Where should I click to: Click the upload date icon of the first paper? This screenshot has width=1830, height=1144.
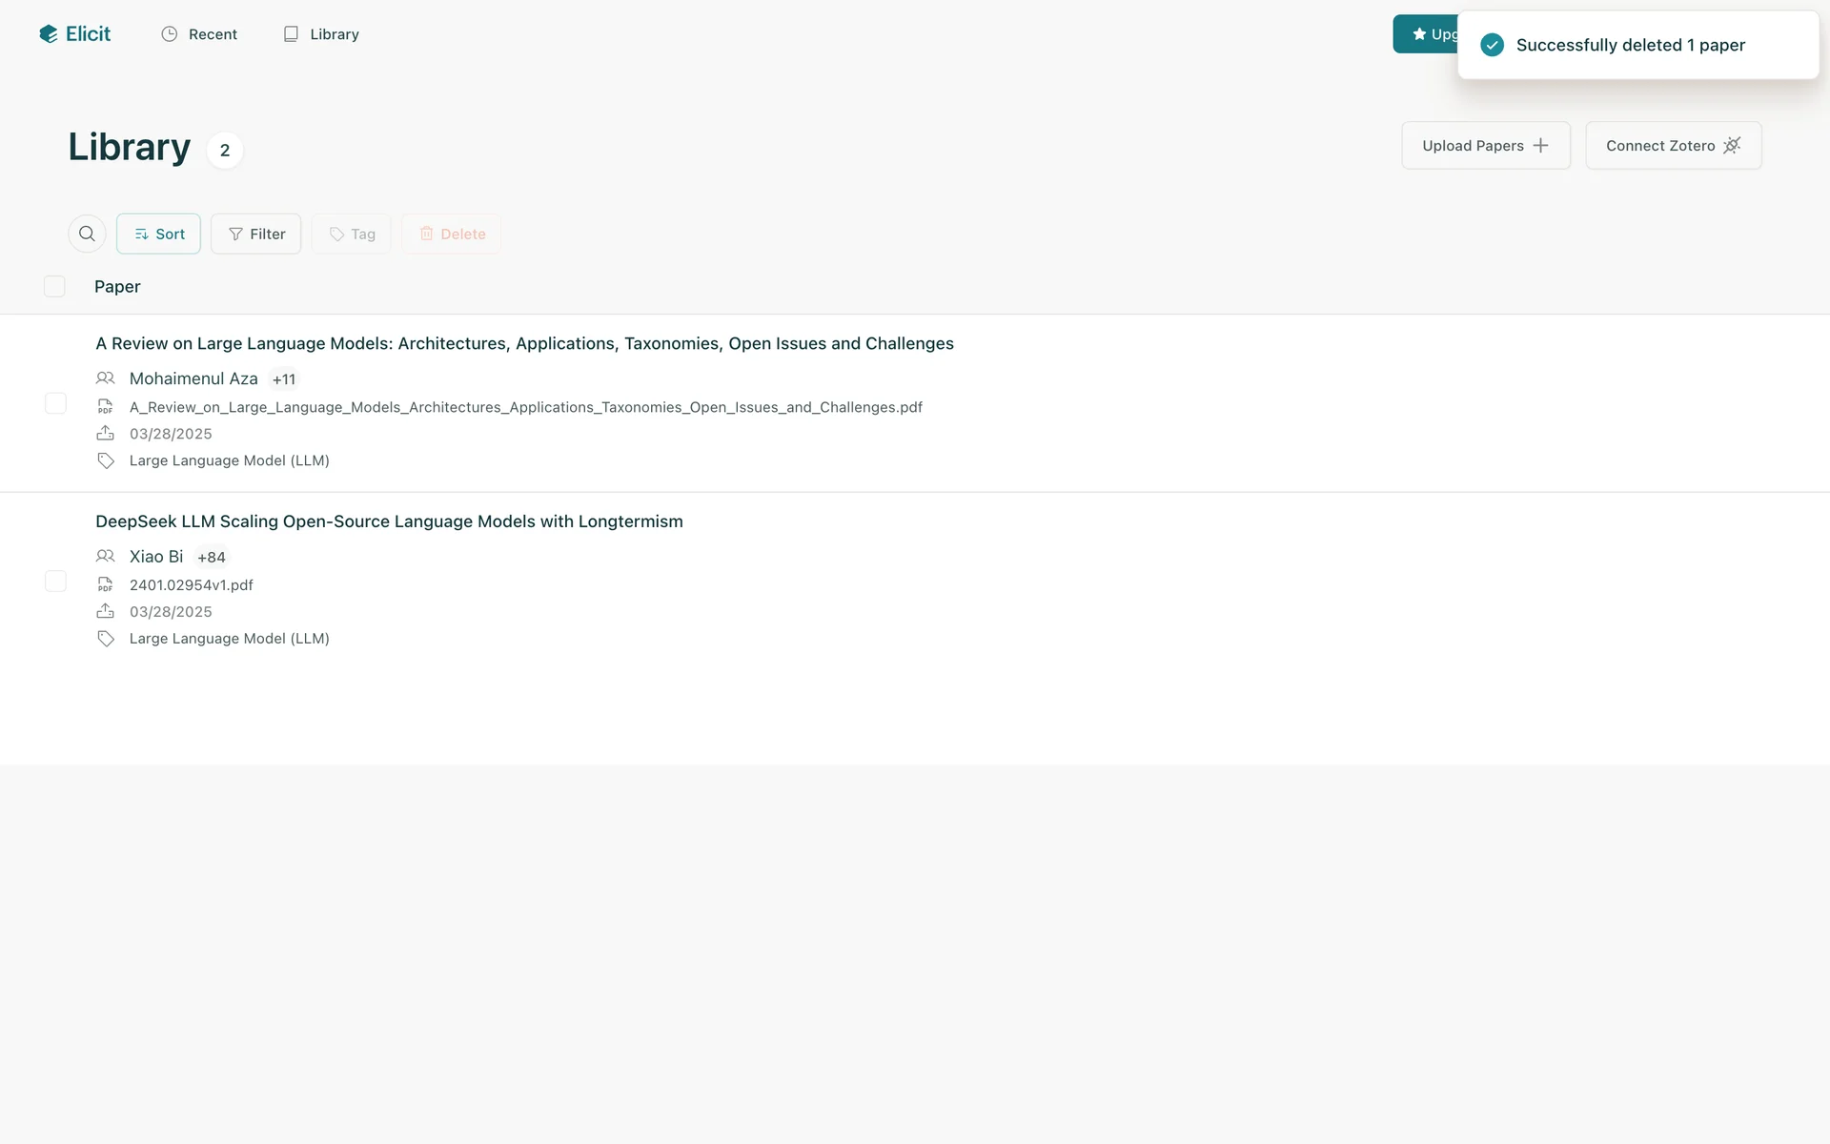106,434
